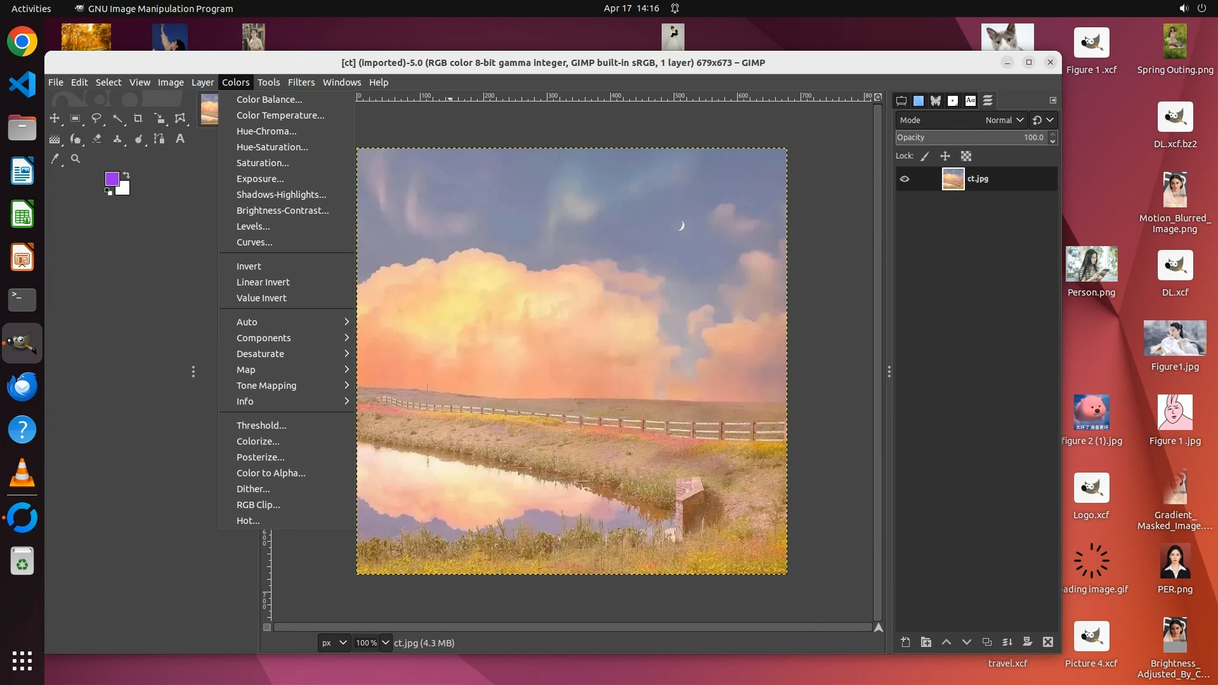The width and height of the screenshot is (1218, 685).
Task: Toggle lock pixels paintbrush icon
Action: pos(925,157)
